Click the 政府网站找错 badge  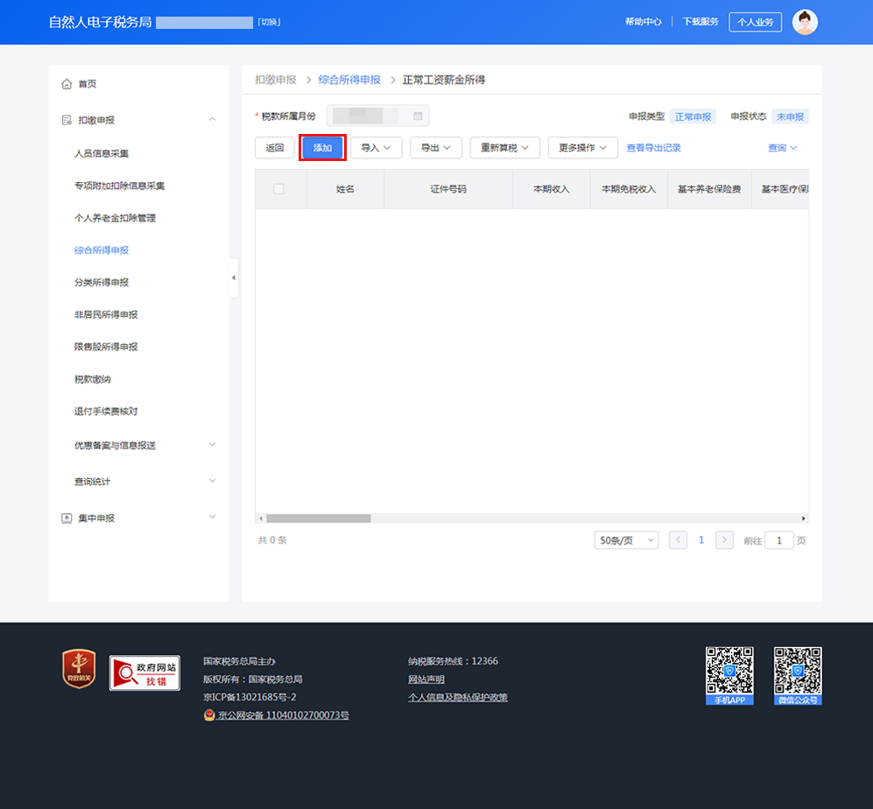pyautogui.click(x=144, y=672)
